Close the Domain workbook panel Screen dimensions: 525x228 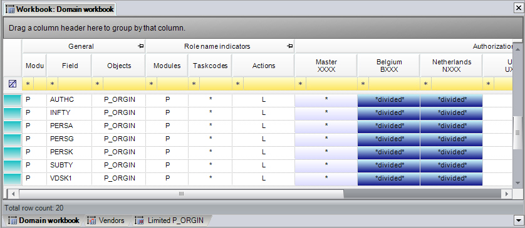(x=518, y=9)
